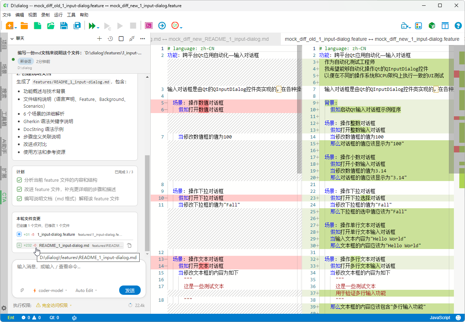Open chat history with the clock icon

110,39
